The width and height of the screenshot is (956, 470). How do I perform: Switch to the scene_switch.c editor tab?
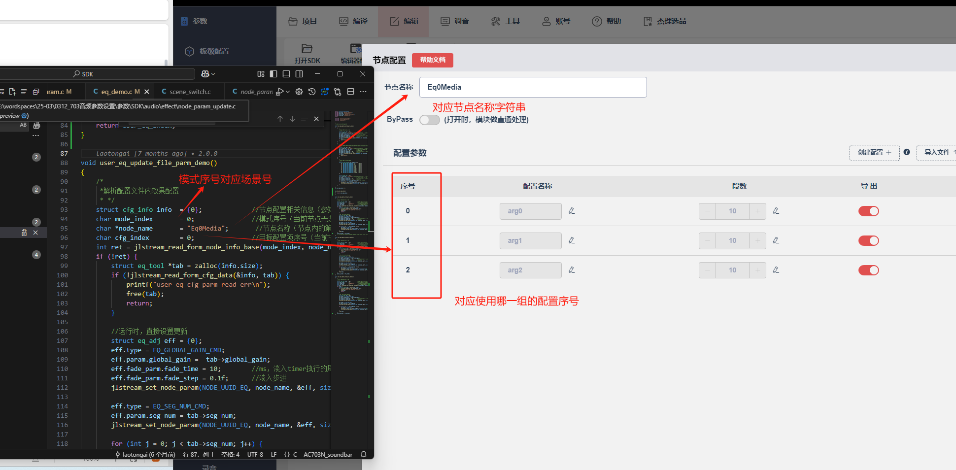point(190,92)
